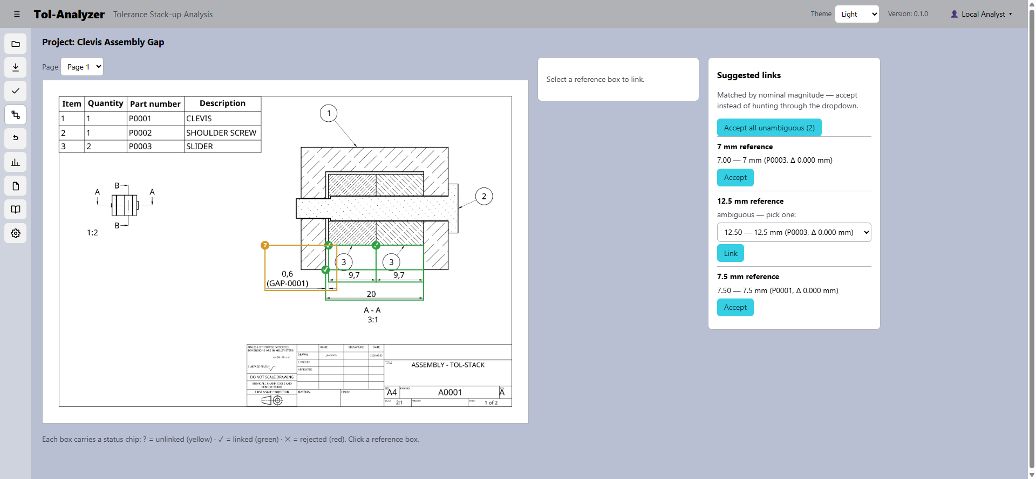Click the A0001 drawing number
The width and height of the screenshot is (1036, 479).
[450, 392]
